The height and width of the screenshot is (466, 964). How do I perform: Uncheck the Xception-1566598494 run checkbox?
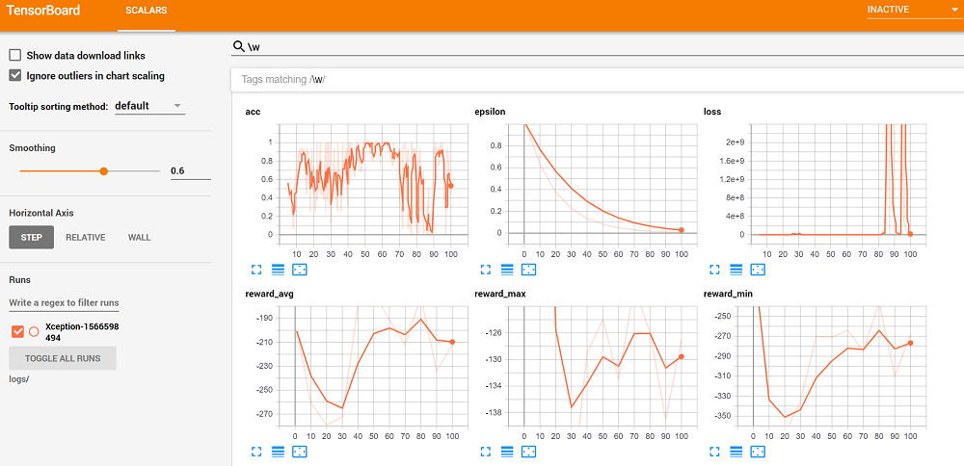[x=17, y=332]
